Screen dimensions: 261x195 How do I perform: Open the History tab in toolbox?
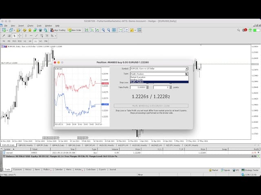click(x=28, y=169)
